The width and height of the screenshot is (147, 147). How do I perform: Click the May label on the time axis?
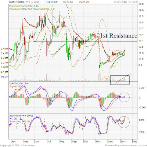pos(26,141)
